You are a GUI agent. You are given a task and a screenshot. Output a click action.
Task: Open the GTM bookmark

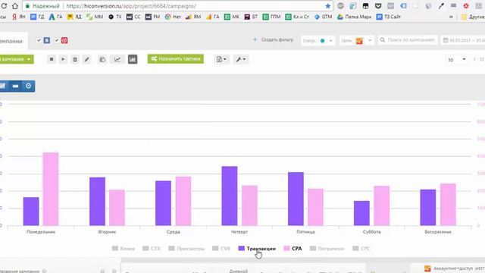coord(323,17)
